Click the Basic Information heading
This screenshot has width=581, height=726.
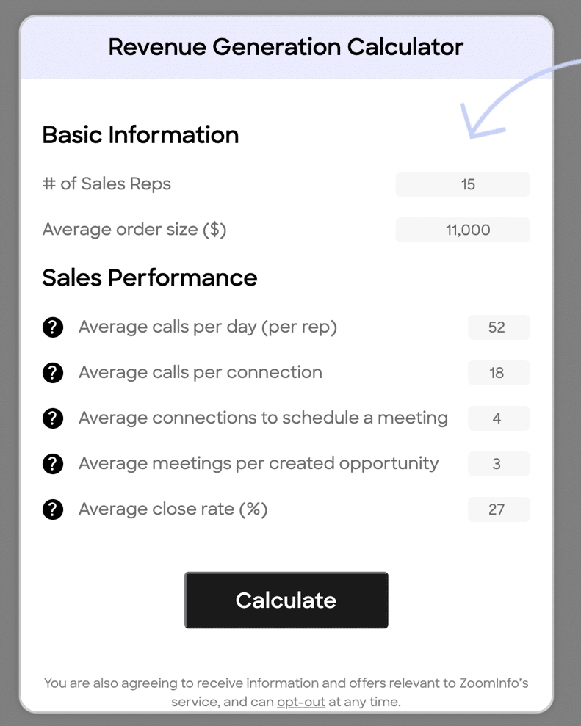tap(140, 135)
